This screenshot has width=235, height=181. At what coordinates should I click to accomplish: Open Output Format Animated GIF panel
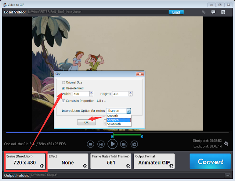pos(154,161)
